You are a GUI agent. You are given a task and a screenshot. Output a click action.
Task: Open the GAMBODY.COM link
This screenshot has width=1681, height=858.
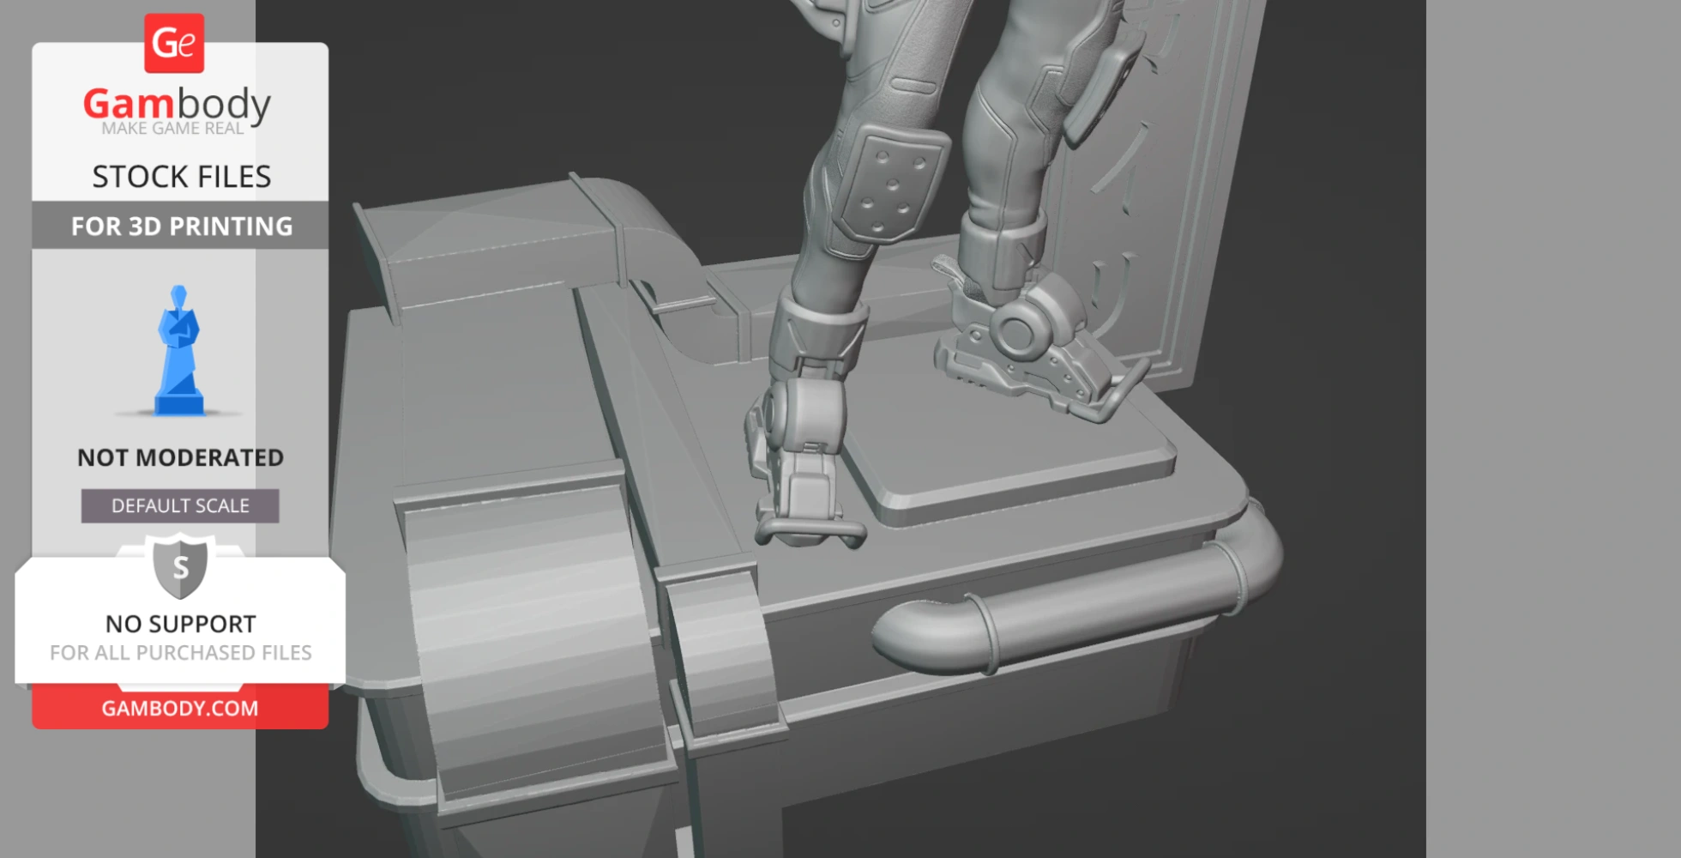coord(180,708)
